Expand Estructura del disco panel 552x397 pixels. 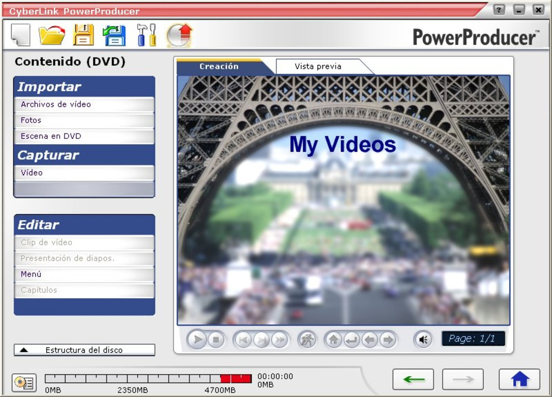(x=84, y=350)
